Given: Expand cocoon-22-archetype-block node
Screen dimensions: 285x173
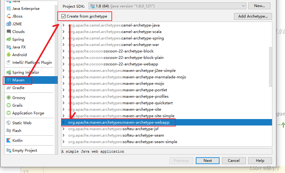Looking at the screenshot, I should pos(63,51).
